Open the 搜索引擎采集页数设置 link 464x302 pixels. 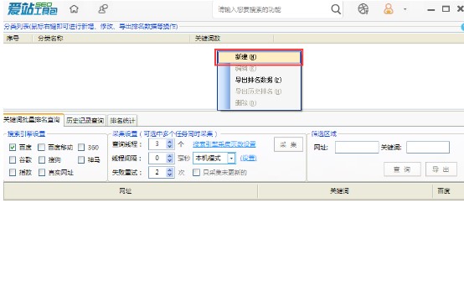(x=224, y=144)
